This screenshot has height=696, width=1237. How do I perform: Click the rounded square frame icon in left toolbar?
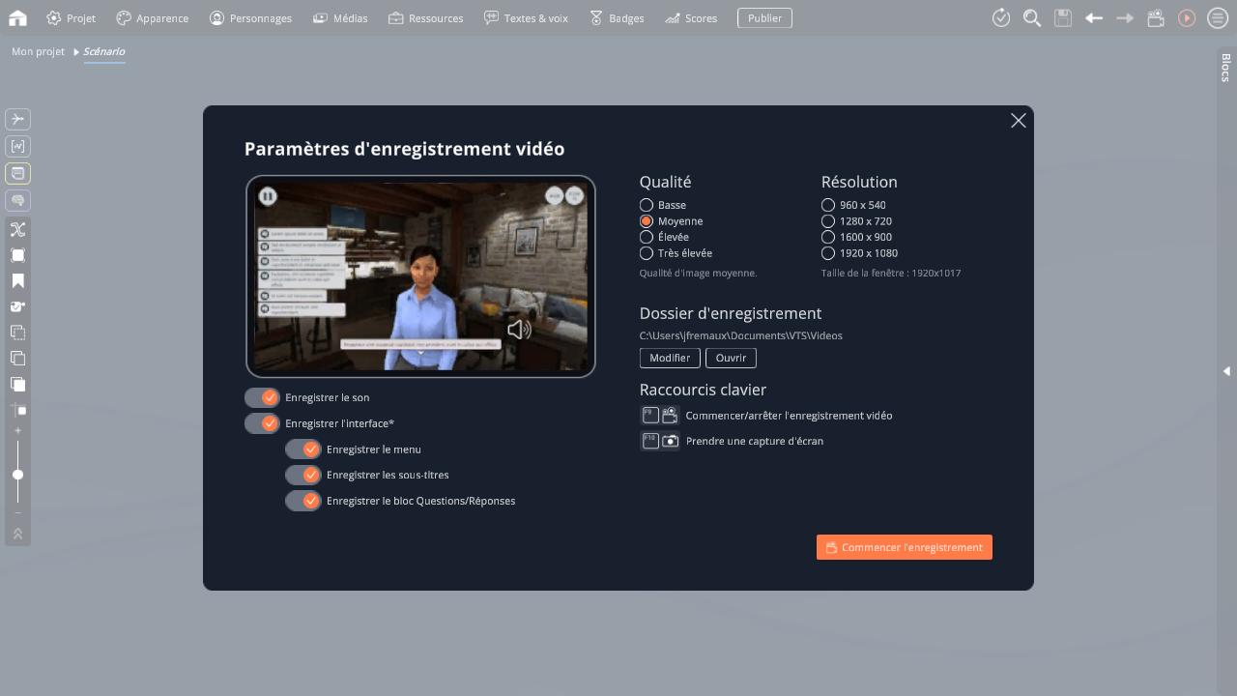pyautogui.click(x=17, y=255)
